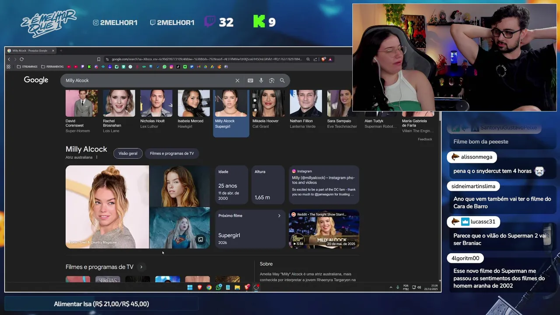Open Chrome from the taskbar
The width and height of the screenshot is (560, 315).
tap(209, 287)
